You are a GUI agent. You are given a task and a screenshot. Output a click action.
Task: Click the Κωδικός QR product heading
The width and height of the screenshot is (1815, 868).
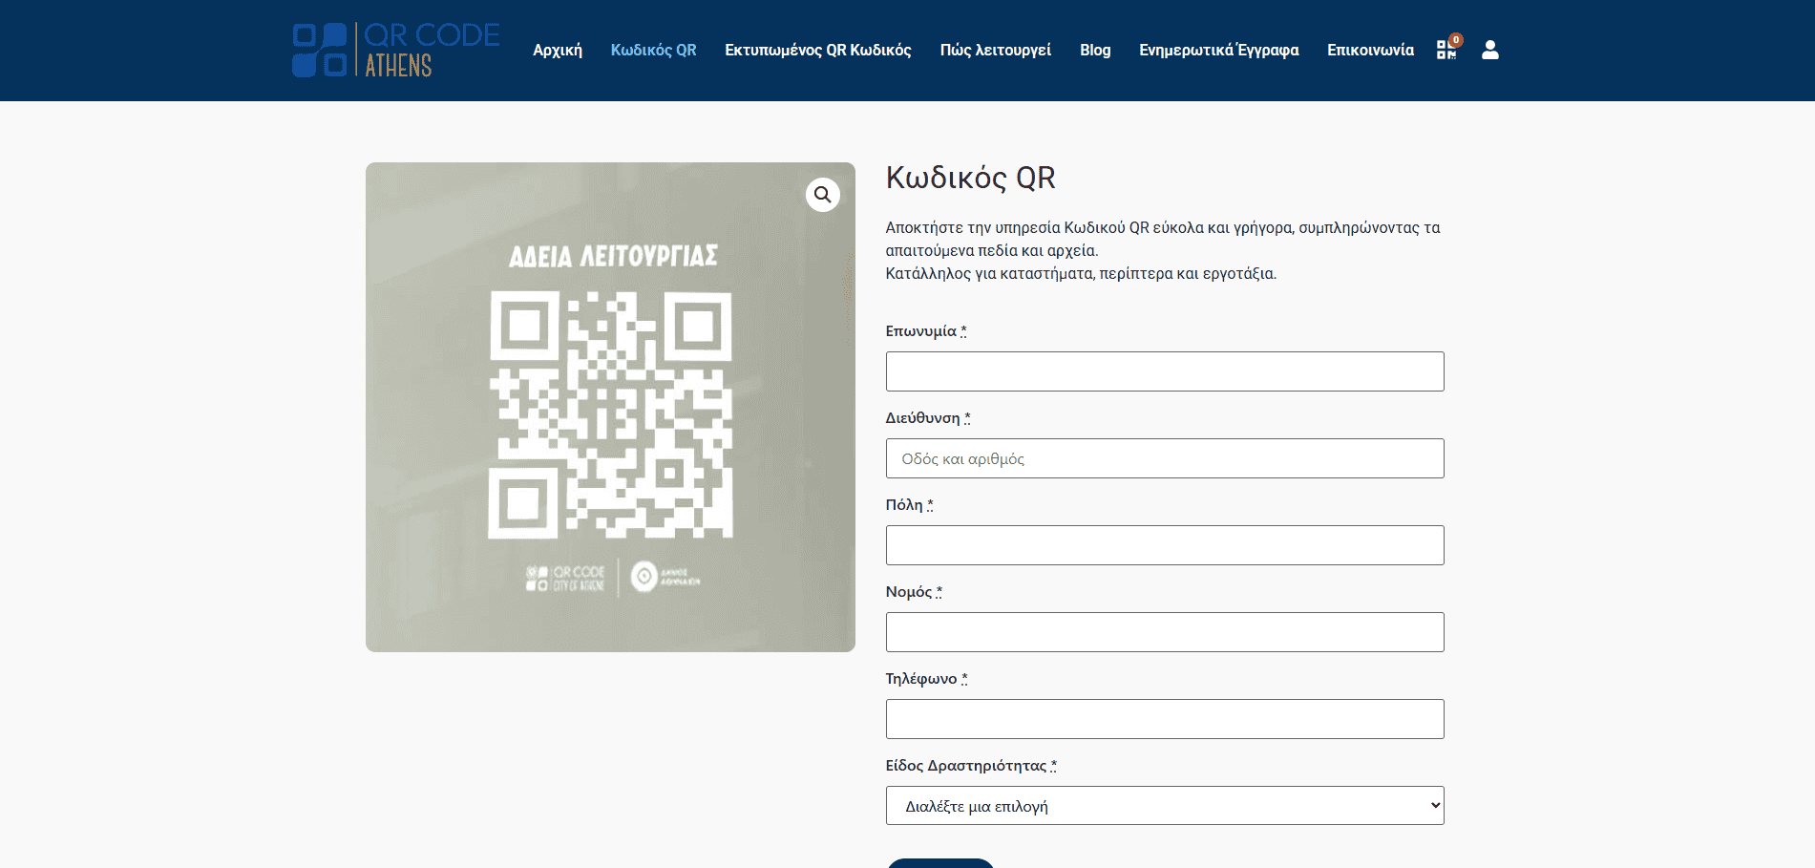click(970, 179)
